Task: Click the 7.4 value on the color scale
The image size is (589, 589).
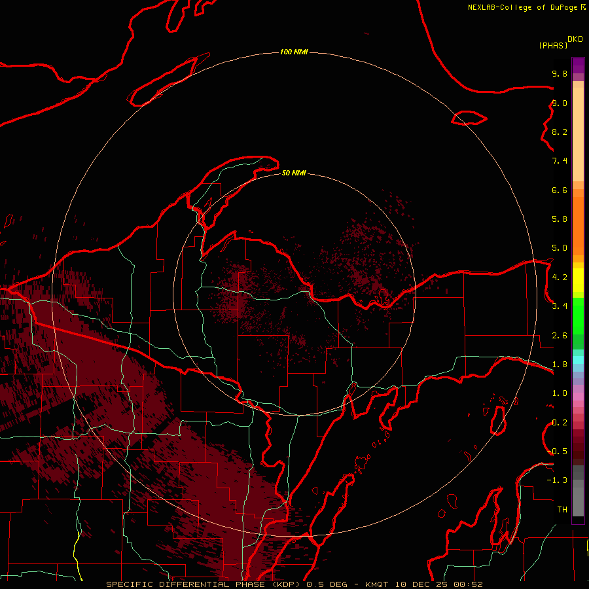Action: pyautogui.click(x=560, y=161)
